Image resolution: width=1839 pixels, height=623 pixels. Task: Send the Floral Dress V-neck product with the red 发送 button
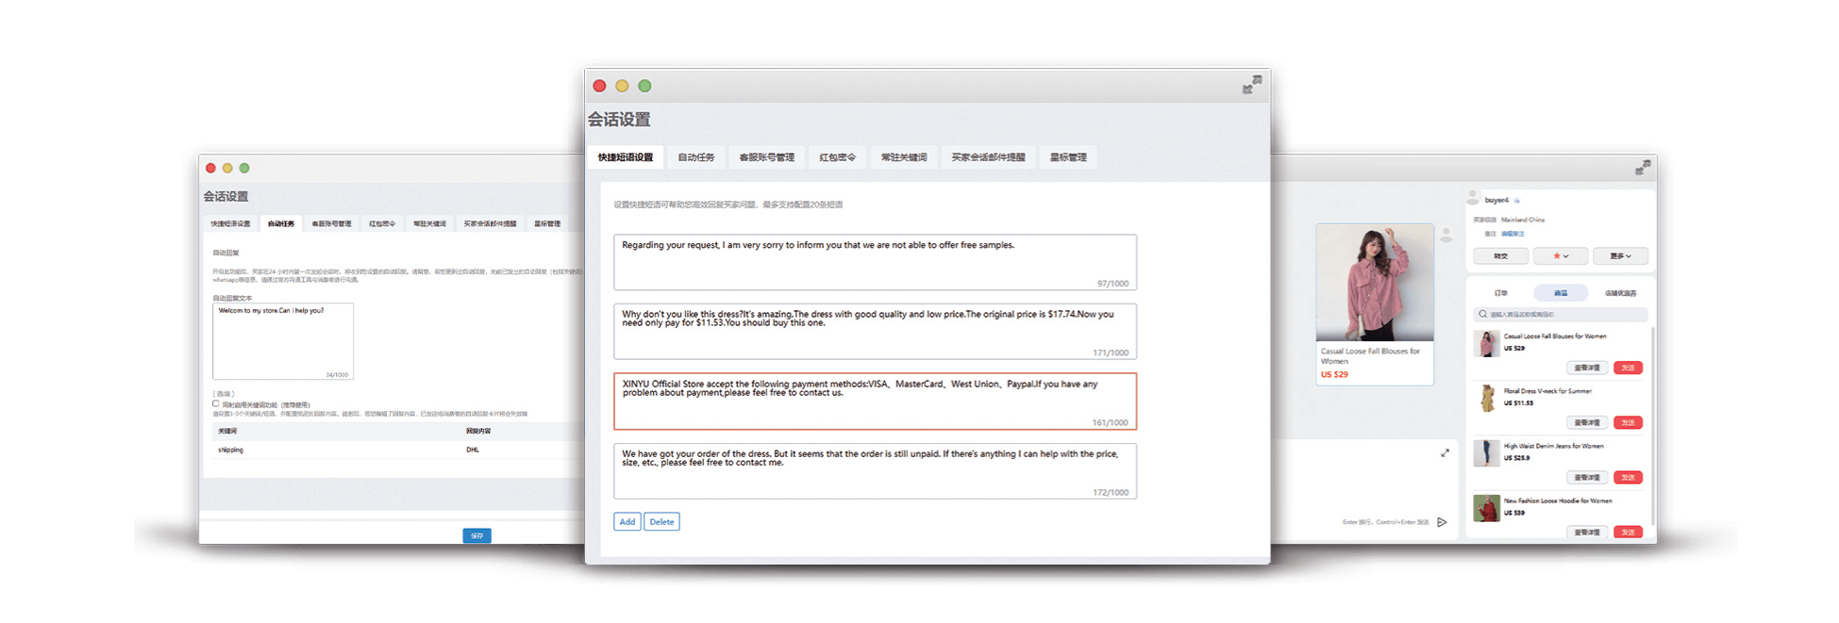click(1628, 423)
